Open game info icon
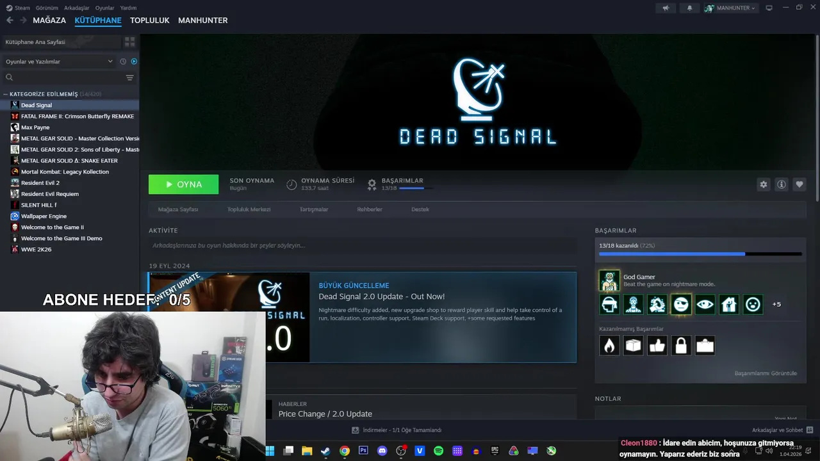This screenshot has width=820, height=461. (782, 184)
